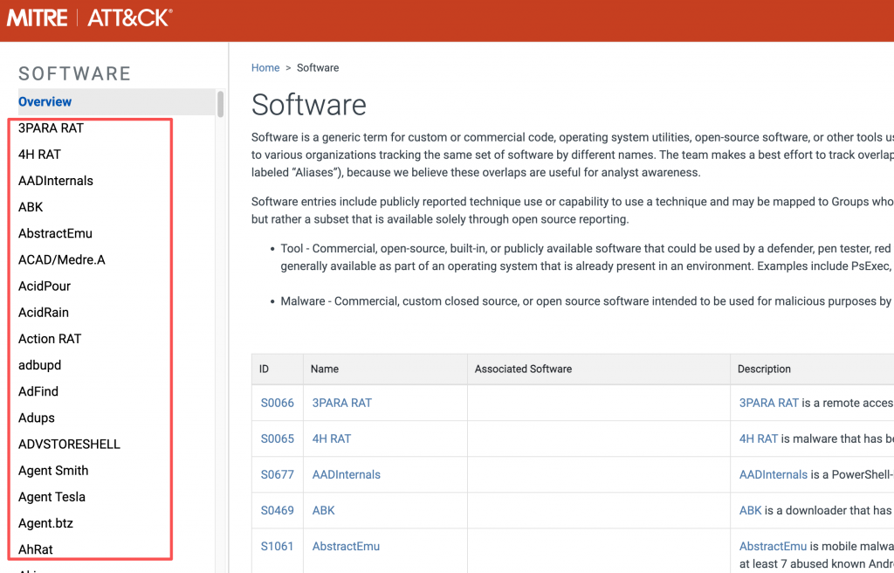Image resolution: width=894 pixels, height=573 pixels.
Task: Select AcidRain in the sidebar
Action: point(44,312)
